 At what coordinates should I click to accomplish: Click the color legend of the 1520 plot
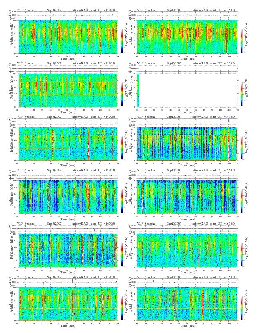pyautogui.click(x=121, y=201)
